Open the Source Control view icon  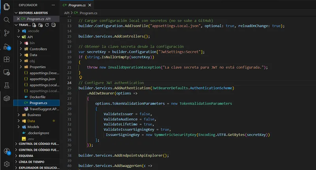(x=7, y=33)
